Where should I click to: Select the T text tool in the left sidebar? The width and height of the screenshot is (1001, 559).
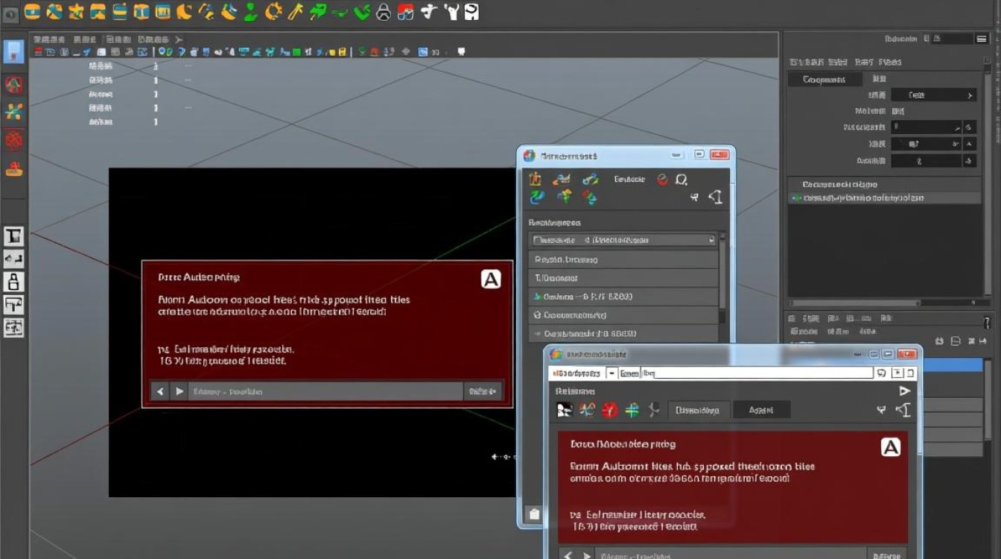[14, 237]
